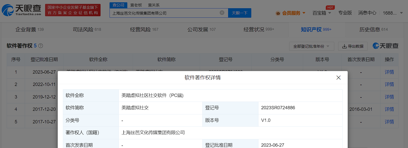Screen dimensions: 408x148
Task: Open the 企业背景 section tab
Action: click(x=30, y=29)
